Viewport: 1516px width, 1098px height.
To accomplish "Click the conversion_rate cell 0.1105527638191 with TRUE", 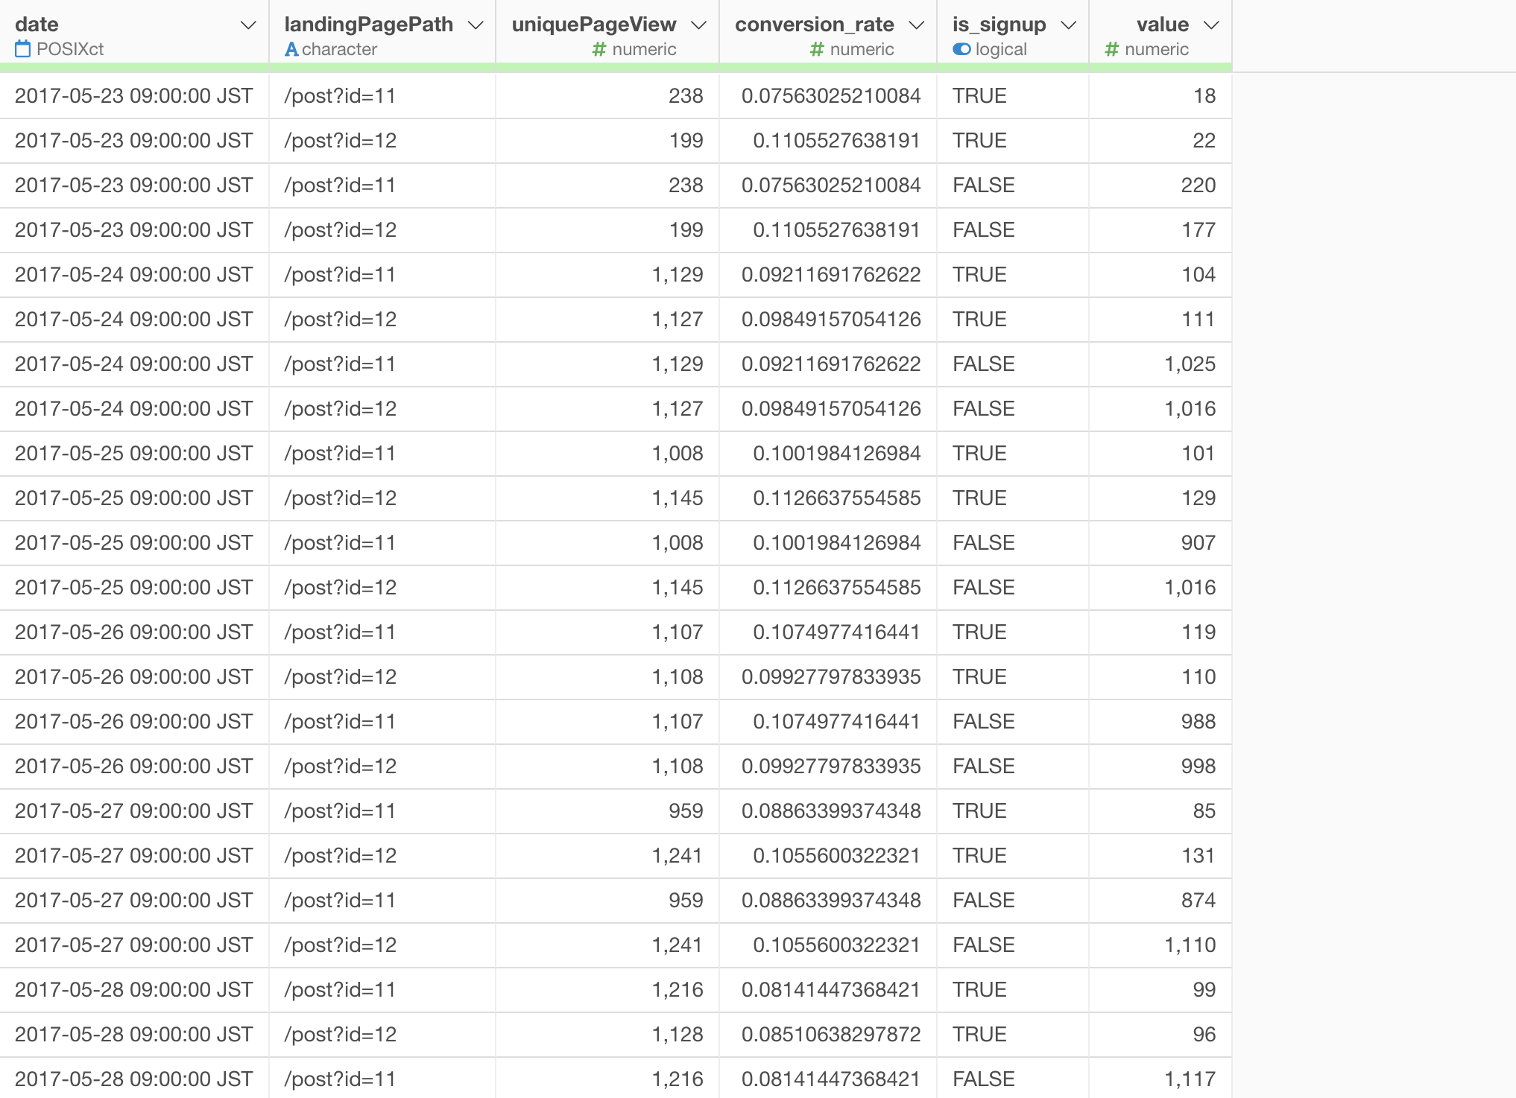I will (828, 141).
